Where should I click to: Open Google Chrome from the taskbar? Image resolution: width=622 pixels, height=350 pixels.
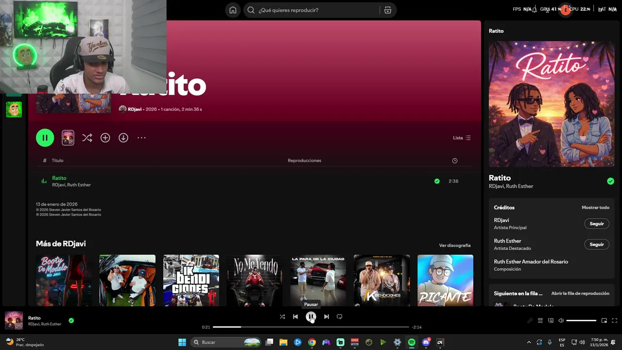point(312,342)
